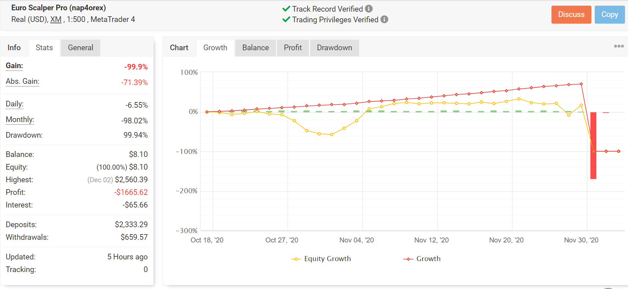This screenshot has height=289, width=628.
Task: Click the Track Record Verified green checkmark
Action: point(286,9)
